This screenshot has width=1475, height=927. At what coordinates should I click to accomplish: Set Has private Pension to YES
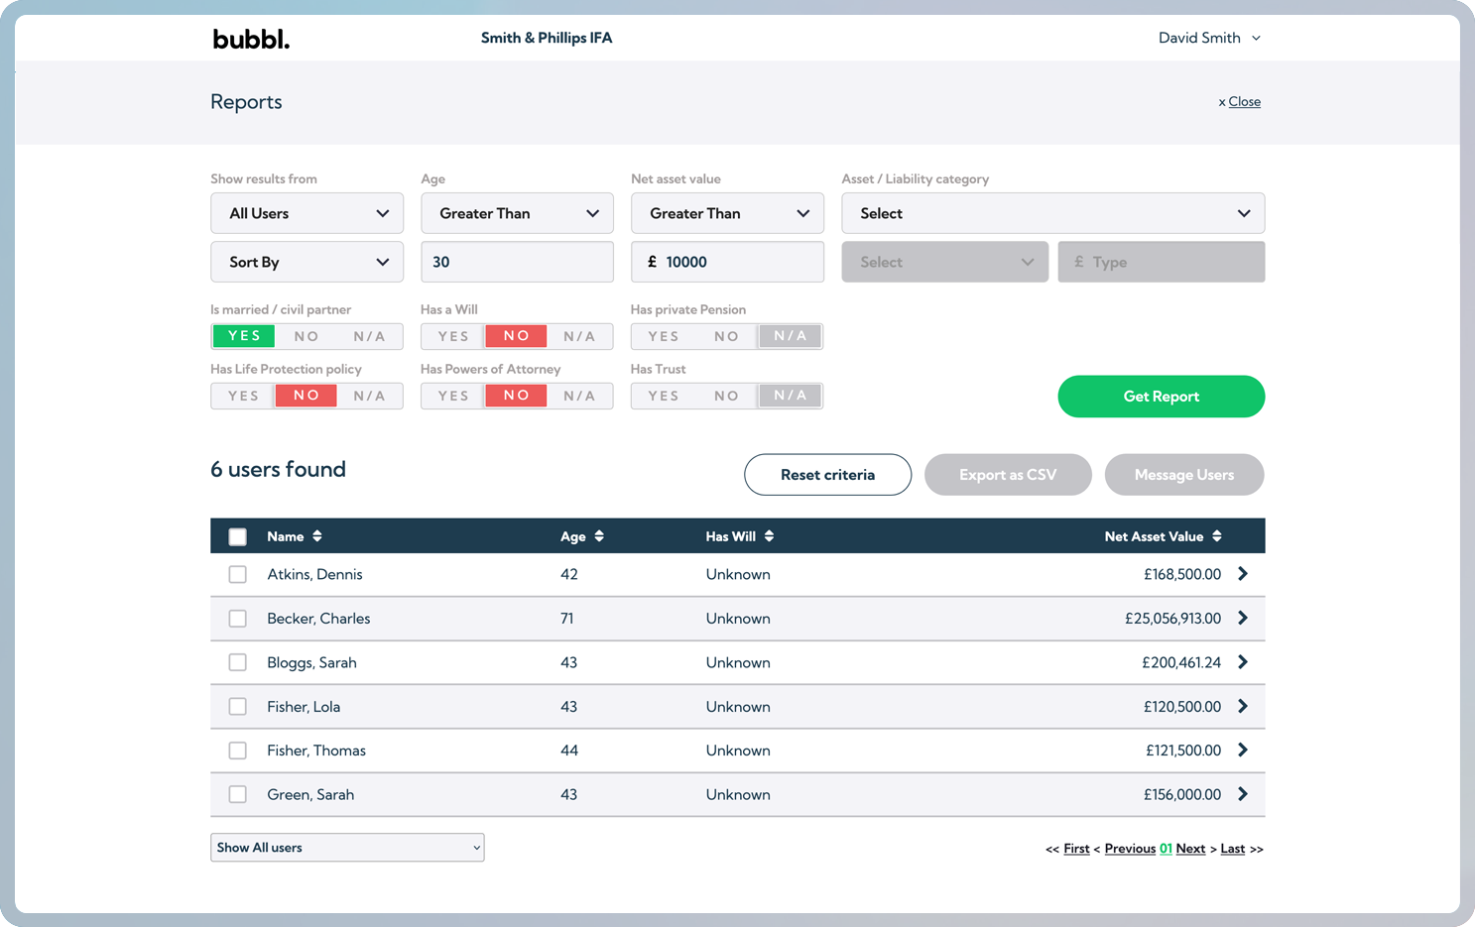point(663,336)
